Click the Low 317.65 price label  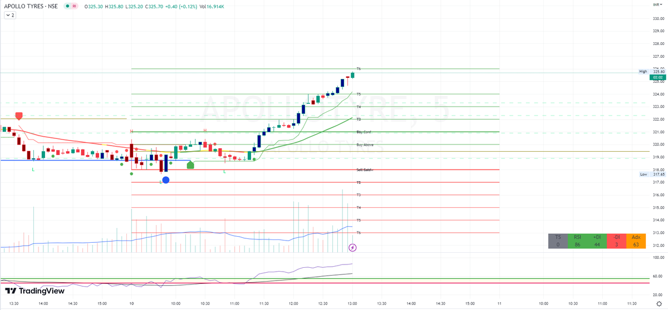point(652,174)
